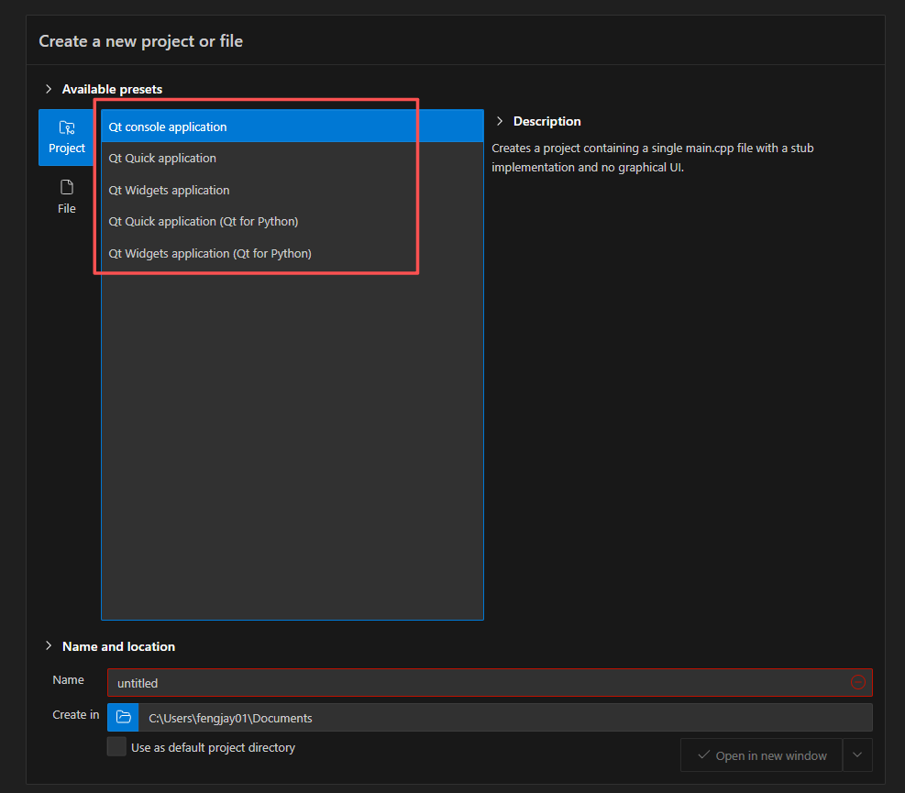Click the Create in path field
Screen dimensions: 905x793
(505, 718)
